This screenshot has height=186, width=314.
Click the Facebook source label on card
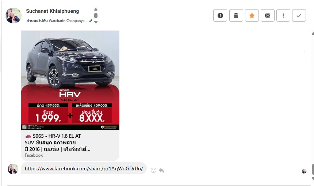(x=34, y=155)
